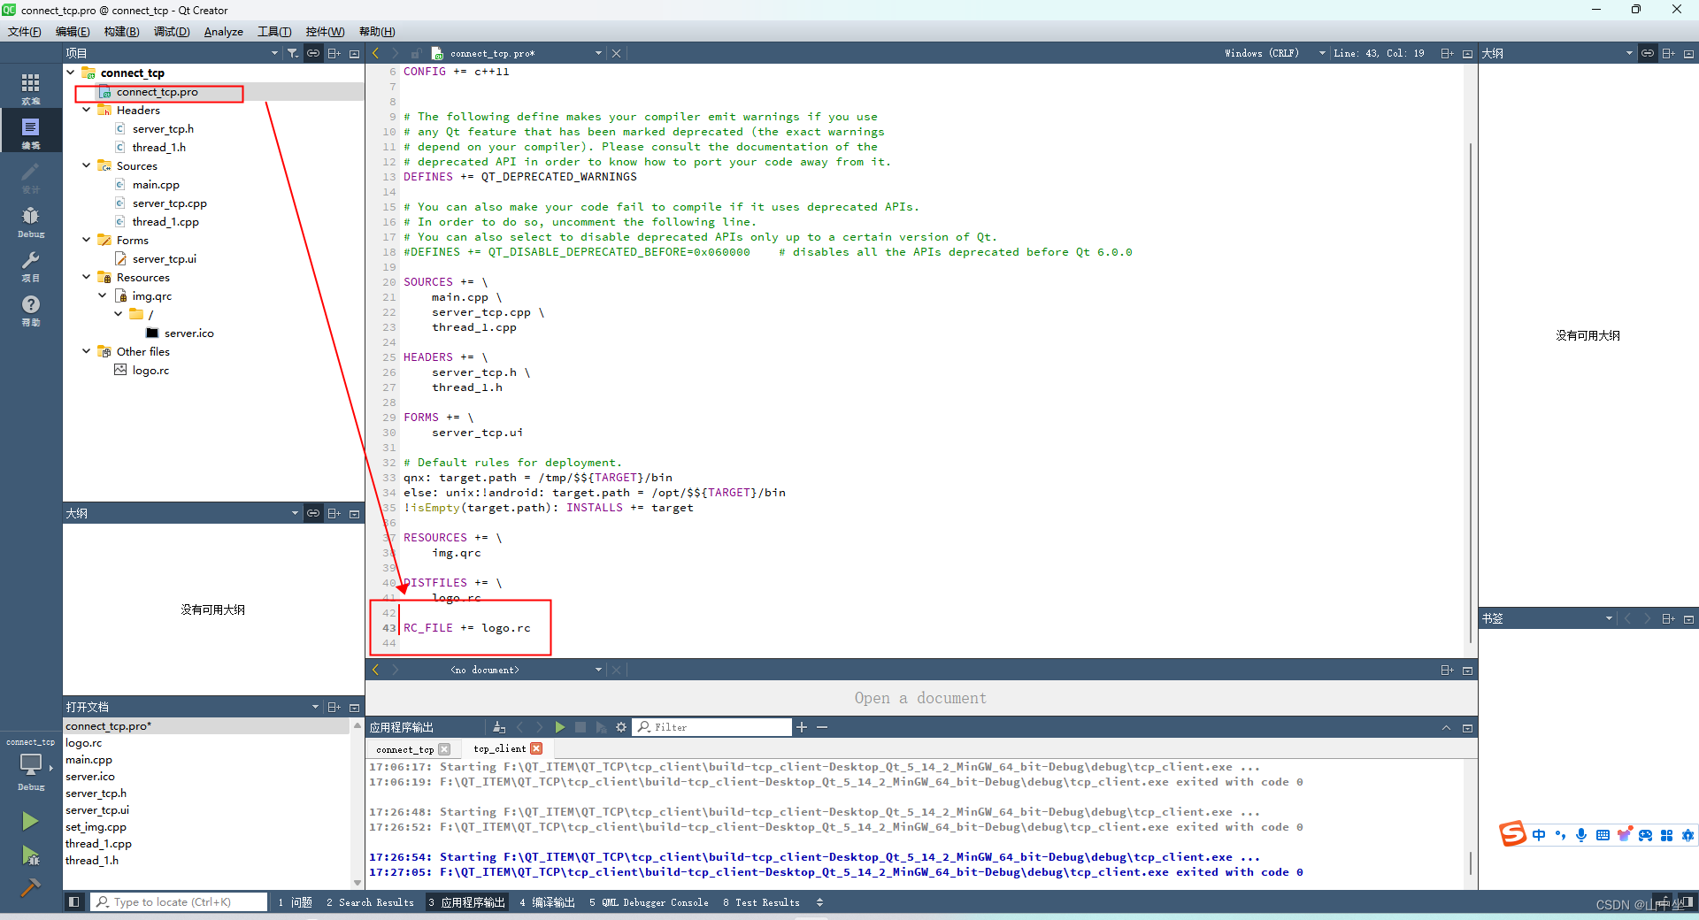This screenshot has height=920, width=1699.
Task: Open the Help menu in the menu bar
Action: pyautogui.click(x=377, y=32)
